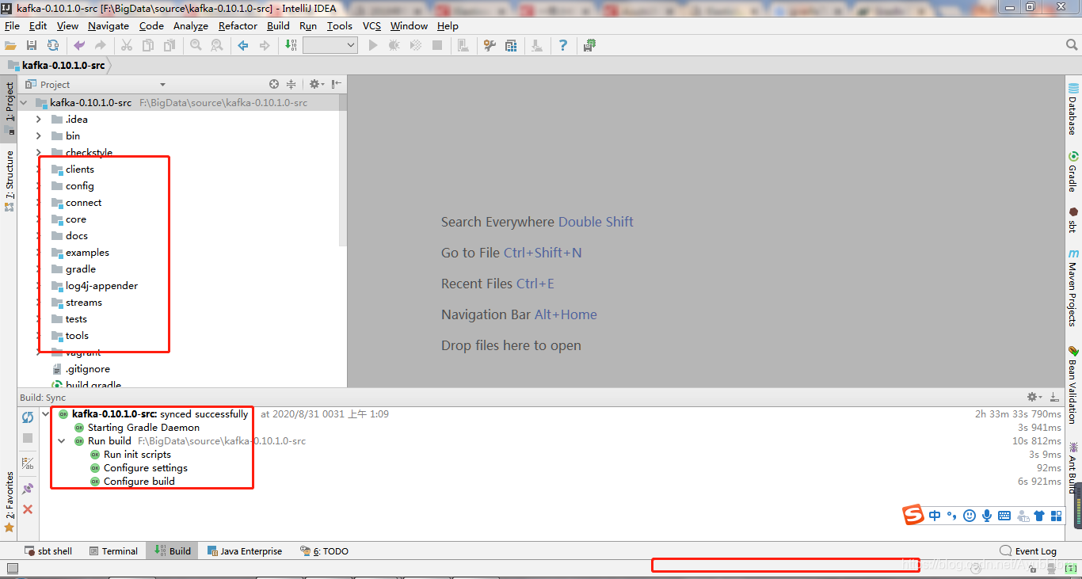Viewport: 1082px width, 579px height.
Task: Collapse the kafka-0.10.1.0-src root node
Action: click(x=23, y=102)
